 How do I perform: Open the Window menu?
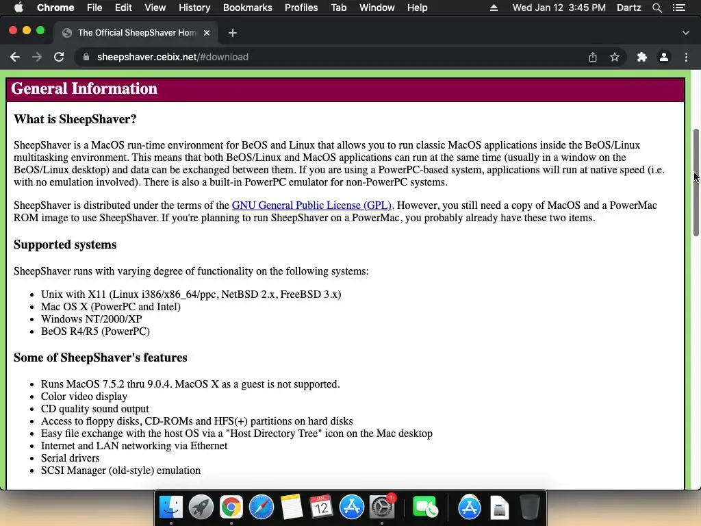tap(377, 8)
